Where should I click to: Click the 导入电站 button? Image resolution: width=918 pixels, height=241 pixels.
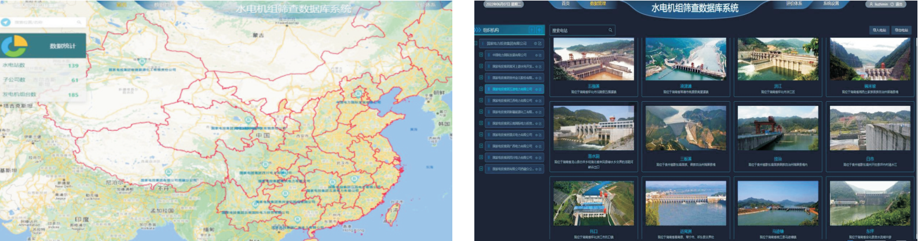click(879, 30)
